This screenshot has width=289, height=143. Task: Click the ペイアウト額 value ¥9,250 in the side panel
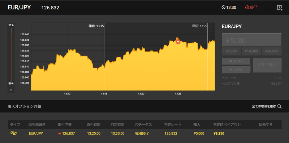(x=276, y=84)
